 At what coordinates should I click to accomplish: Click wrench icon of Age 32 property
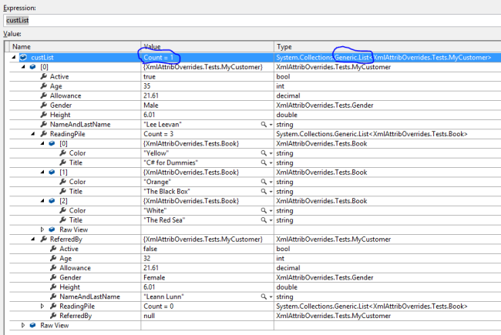53,258
